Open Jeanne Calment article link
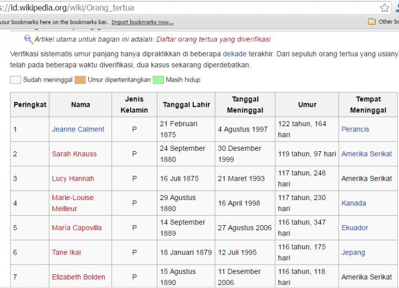Screen dimensions: 399x288 [x=78, y=129]
